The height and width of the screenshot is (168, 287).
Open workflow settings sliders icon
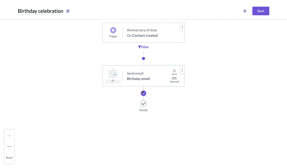coord(245,11)
